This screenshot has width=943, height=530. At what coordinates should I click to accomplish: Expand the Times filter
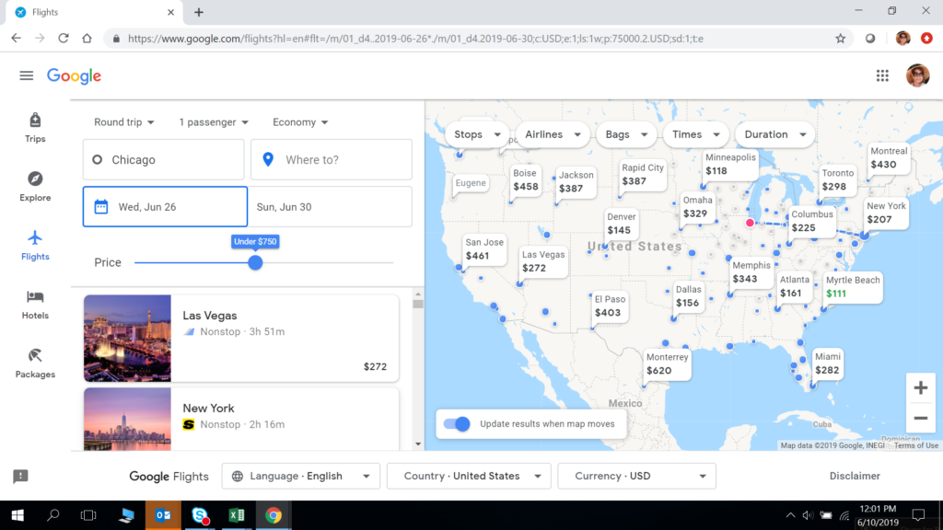pyautogui.click(x=695, y=134)
